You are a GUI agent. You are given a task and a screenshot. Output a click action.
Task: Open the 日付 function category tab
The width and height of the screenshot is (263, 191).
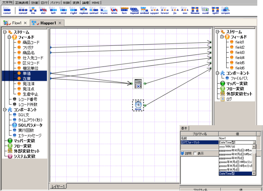[x=45, y=2]
